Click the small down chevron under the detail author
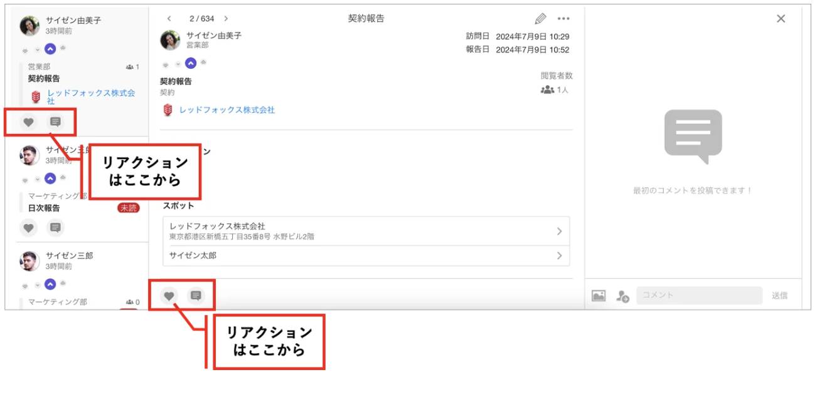The image size is (822, 397). click(x=178, y=64)
